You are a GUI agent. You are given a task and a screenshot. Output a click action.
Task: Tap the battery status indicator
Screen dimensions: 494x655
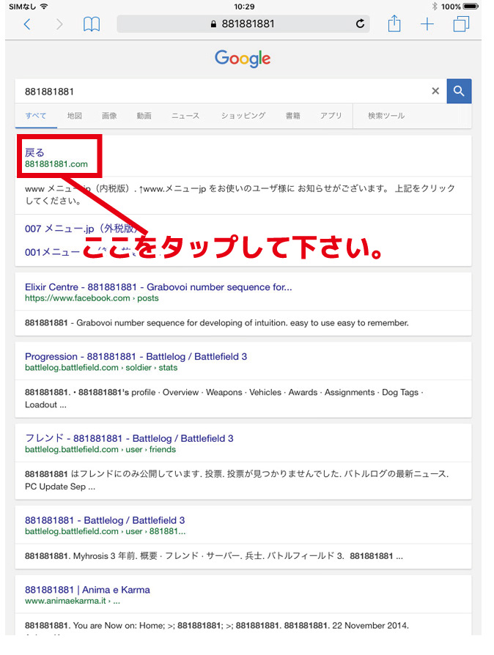470,7
